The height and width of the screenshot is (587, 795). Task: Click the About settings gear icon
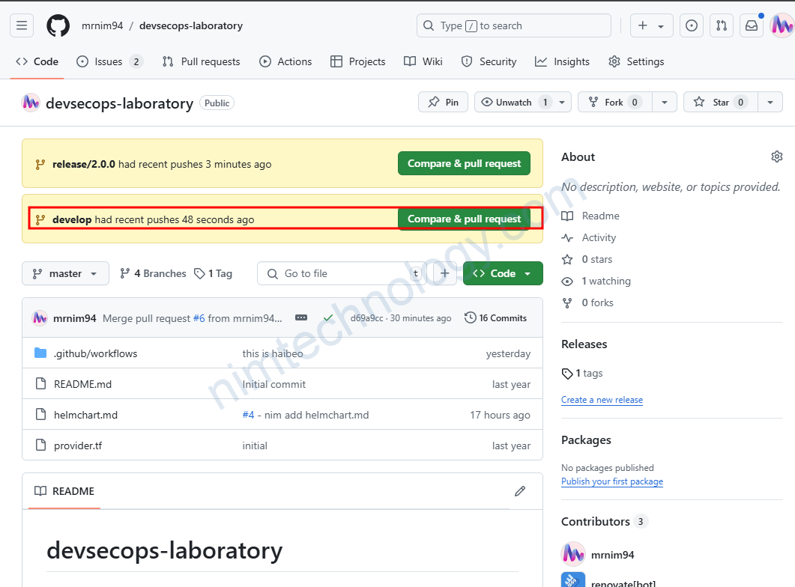click(x=776, y=156)
